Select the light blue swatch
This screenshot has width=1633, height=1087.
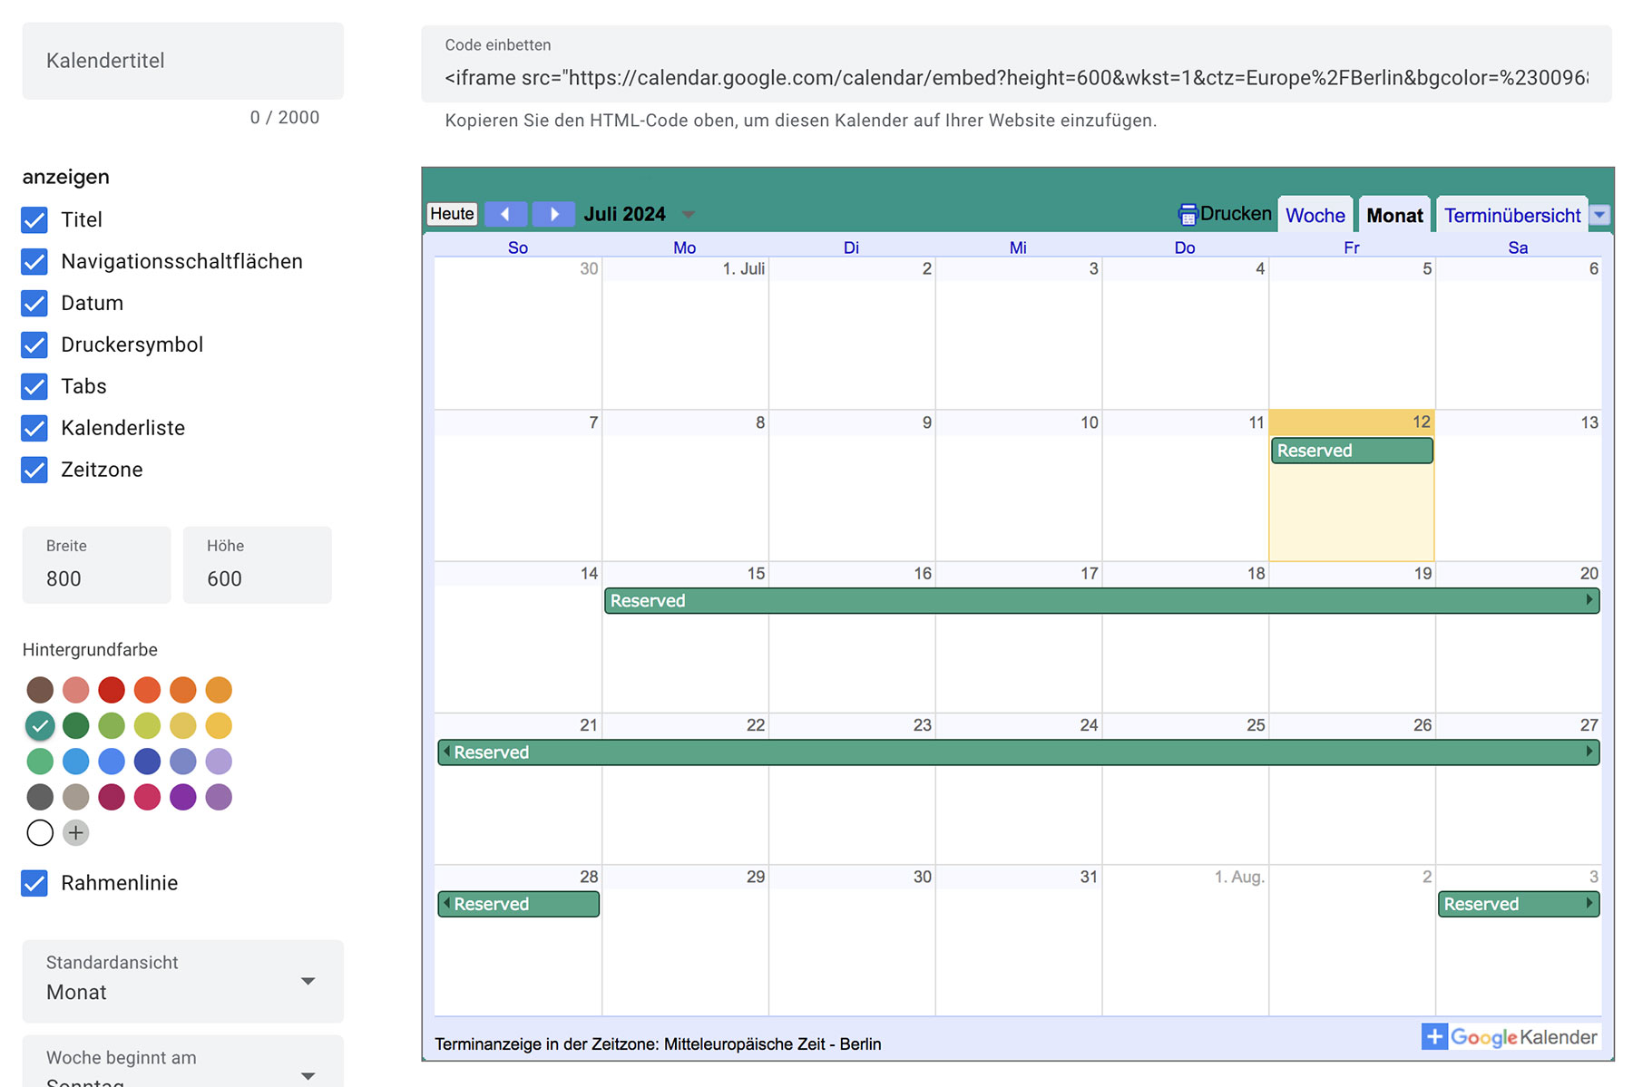pos(76,762)
